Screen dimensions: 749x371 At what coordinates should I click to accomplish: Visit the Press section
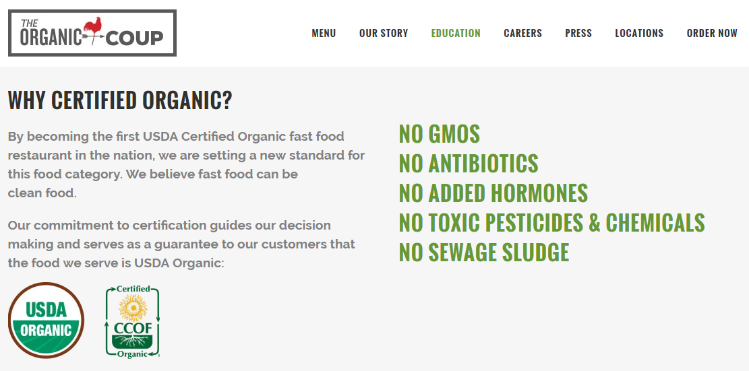[x=578, y=33]
